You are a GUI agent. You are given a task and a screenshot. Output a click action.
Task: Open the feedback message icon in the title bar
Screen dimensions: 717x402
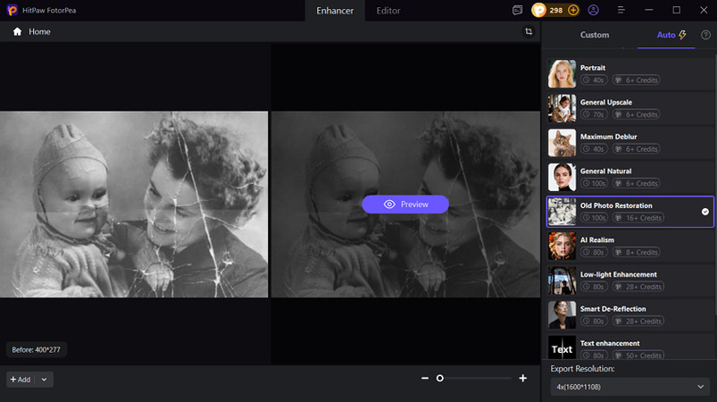click(x=517, y=10)
